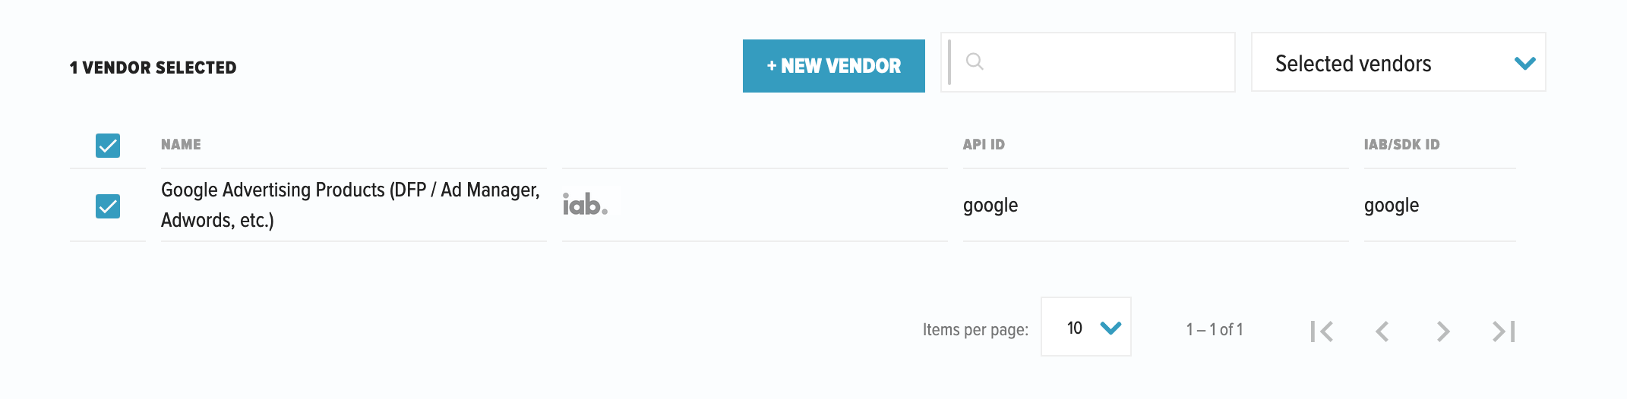Focus the vendor search input field
Viewport: 1627px width, 399px height.
[1101, 62]
